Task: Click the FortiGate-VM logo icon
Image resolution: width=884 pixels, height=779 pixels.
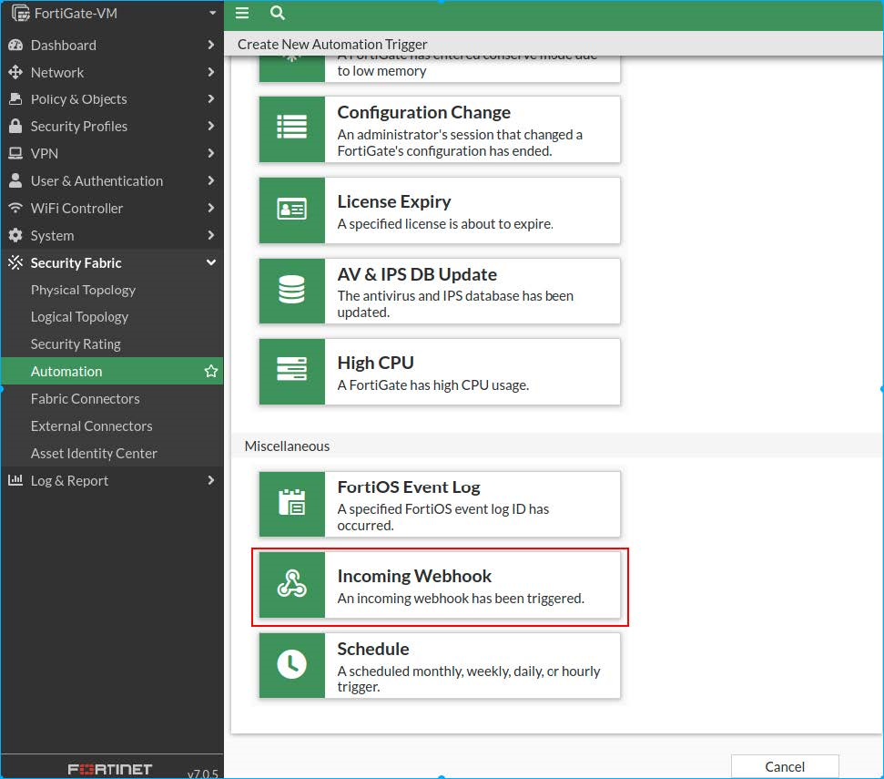Action: [x=17, y=14]
